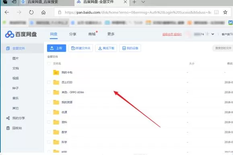This screenshot has width=233, height=155.
Task: Open a new browser tab
Action: [x=134, y=2]
